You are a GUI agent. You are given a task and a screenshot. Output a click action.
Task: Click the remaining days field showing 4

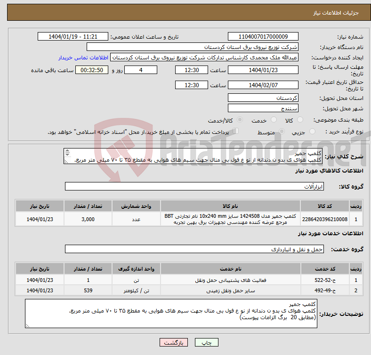(141, 70)
